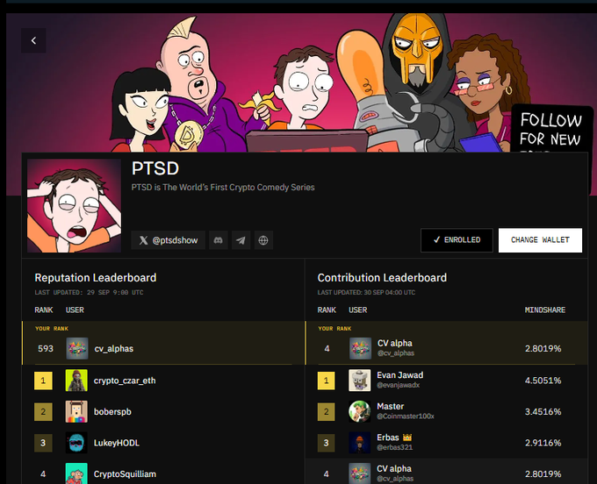Click the rank 3 badge beside LukeyHODL
This screenshot has width=597, height=484.
click(43, 443)
